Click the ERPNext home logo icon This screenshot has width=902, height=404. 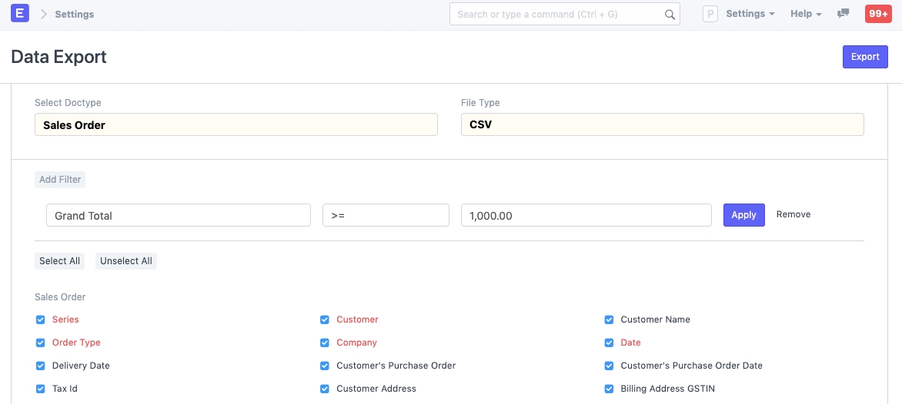tap(20, 14)
